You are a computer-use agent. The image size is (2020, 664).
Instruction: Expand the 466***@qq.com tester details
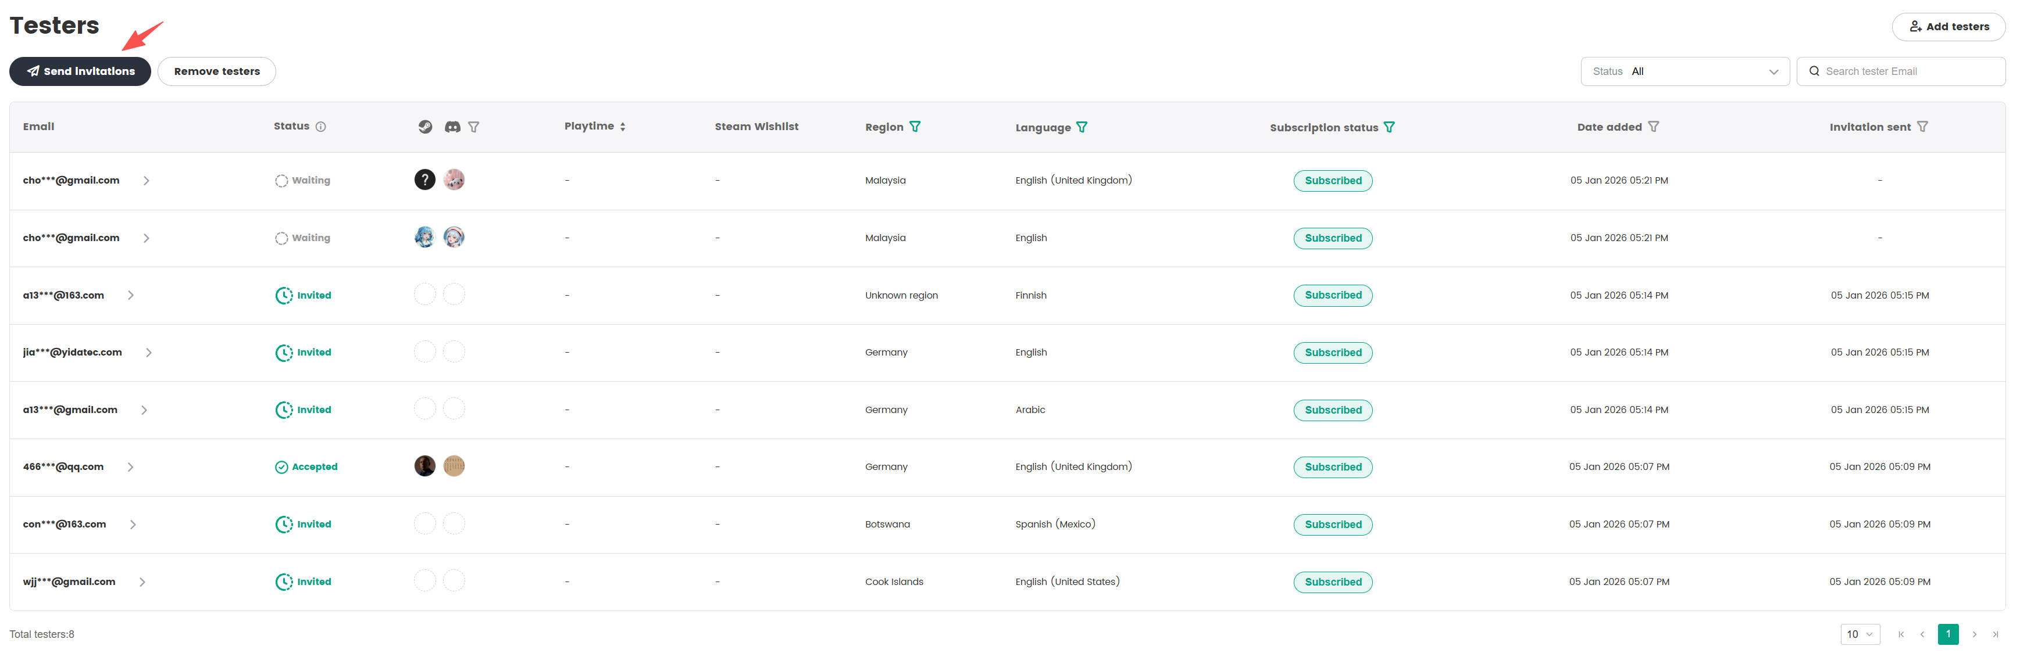130,466
